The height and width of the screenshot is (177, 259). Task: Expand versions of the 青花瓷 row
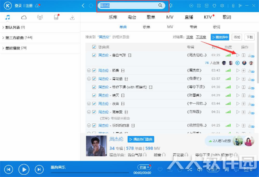point(88,79)
